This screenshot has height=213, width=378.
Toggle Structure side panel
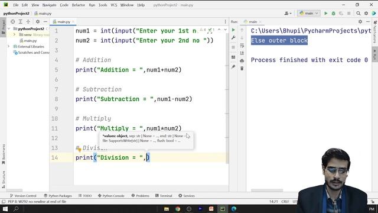tap(4, 179)
